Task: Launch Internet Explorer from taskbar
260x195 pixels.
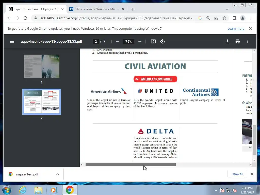Action: tap(23, 190)
